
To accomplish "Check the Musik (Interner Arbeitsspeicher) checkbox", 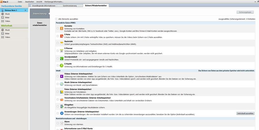I will (58, 84).
